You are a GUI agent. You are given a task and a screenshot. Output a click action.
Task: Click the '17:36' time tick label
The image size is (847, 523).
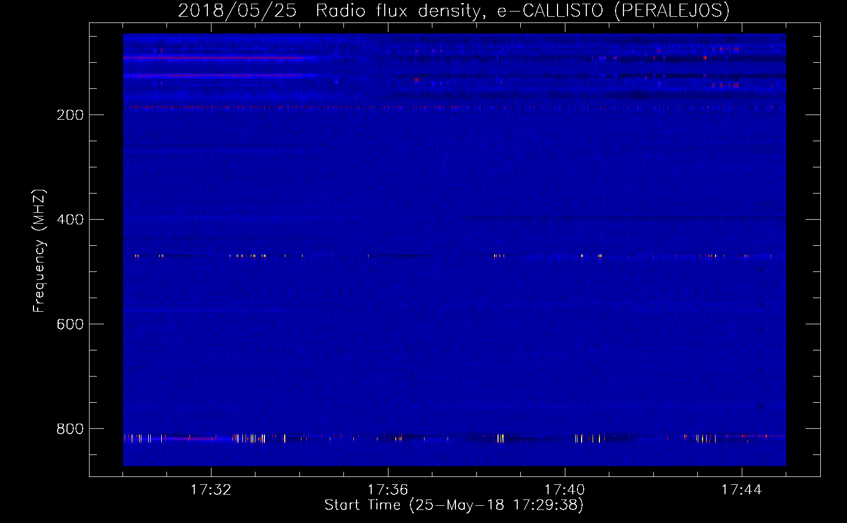[388, 490]
